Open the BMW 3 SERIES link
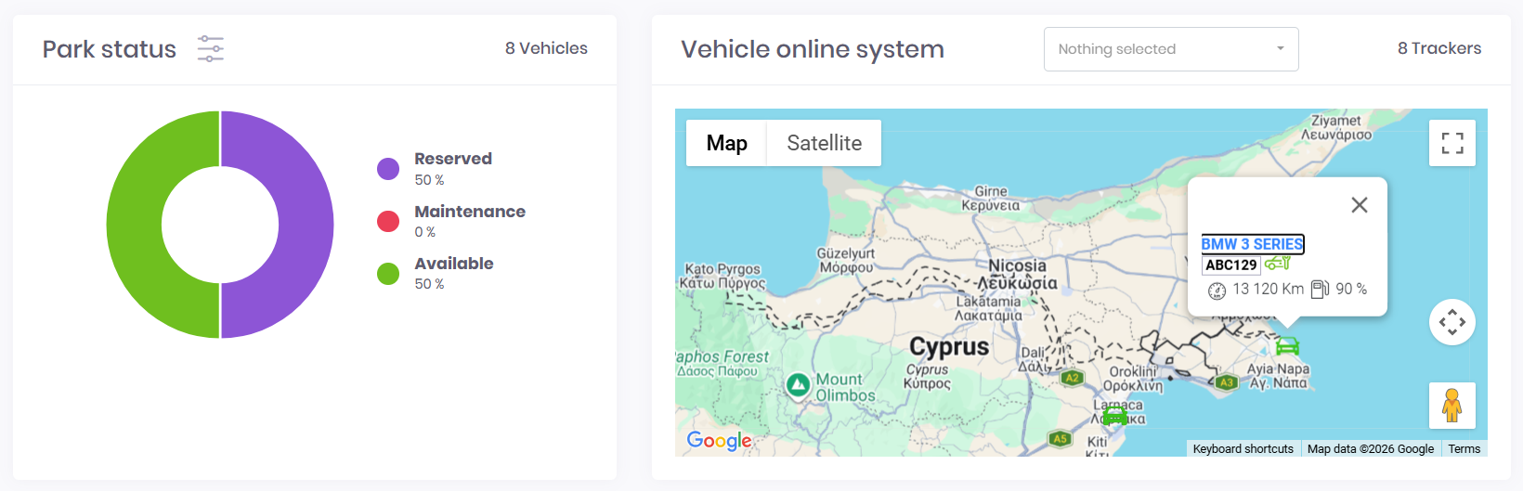 click(x=1252, y=244)
